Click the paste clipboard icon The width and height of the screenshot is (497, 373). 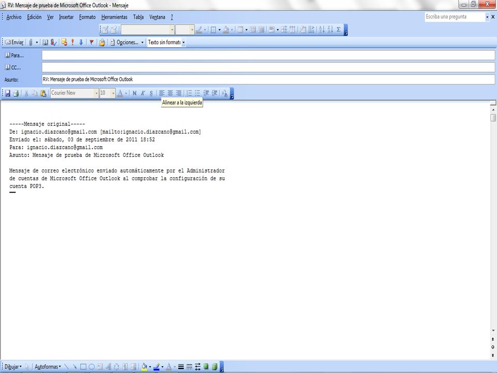pyautogui.click(x=43, y=93)
